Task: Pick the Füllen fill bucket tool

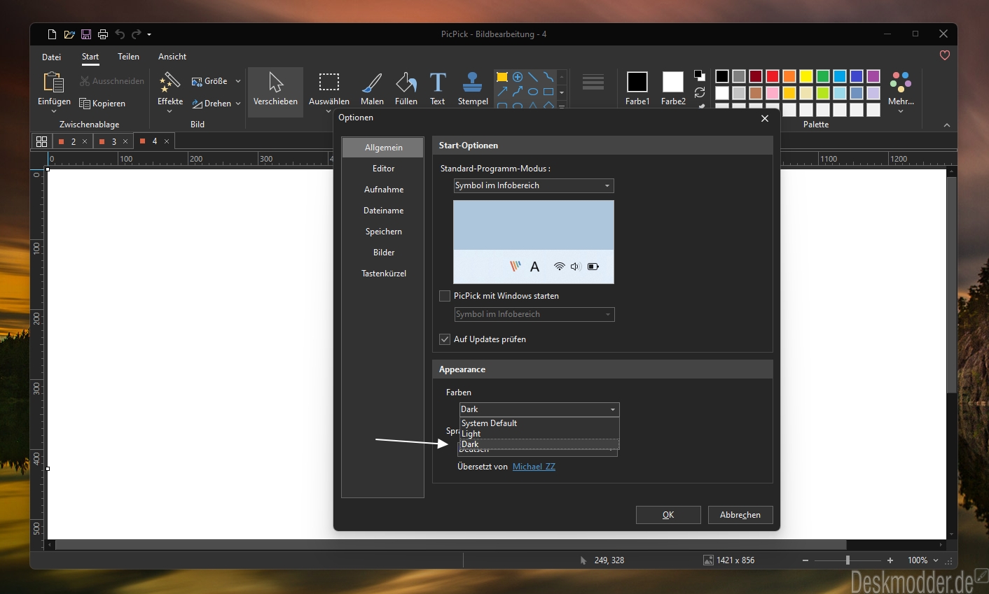Action: pyautogui.click(x=406, y=90)
